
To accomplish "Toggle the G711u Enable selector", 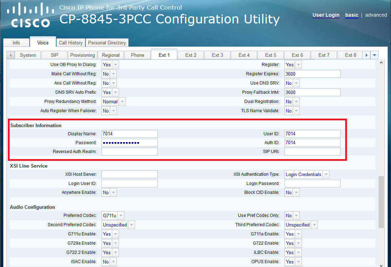I will 110,234.
